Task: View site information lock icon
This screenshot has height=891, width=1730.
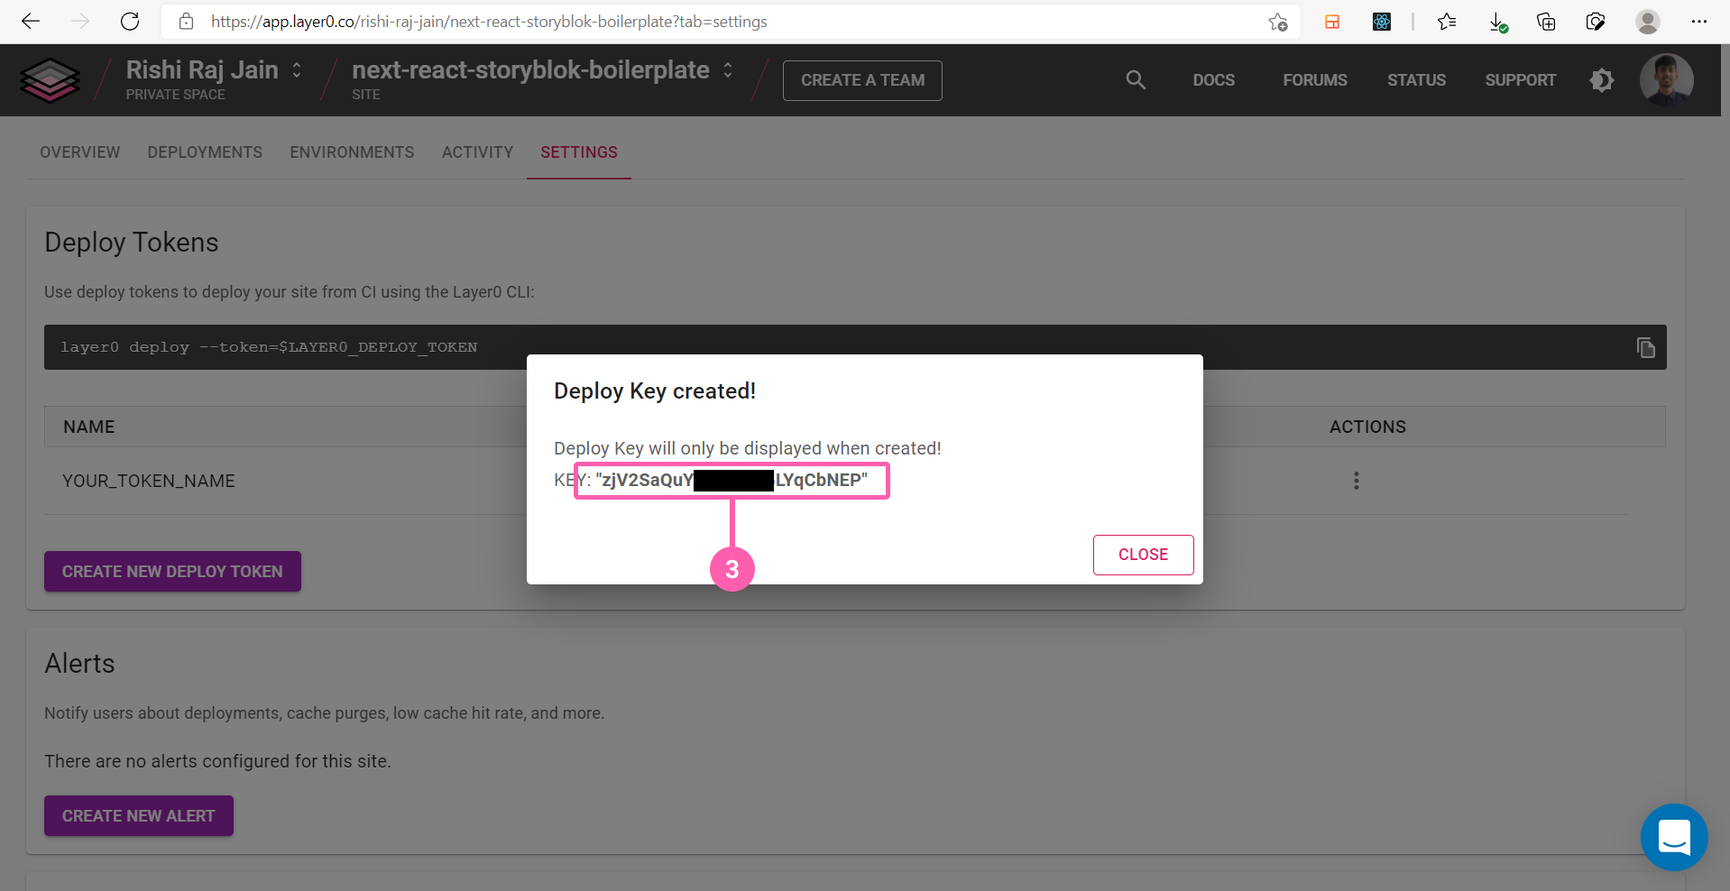Action: (x=187, y=22)
